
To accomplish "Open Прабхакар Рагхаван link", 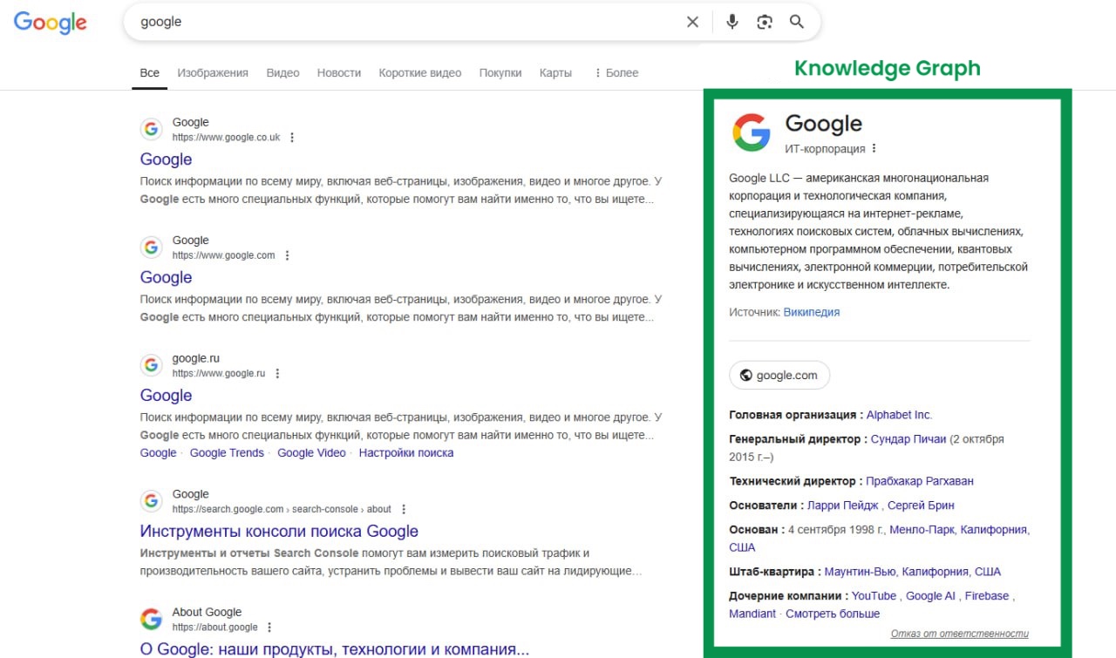I will pos(920,480).
